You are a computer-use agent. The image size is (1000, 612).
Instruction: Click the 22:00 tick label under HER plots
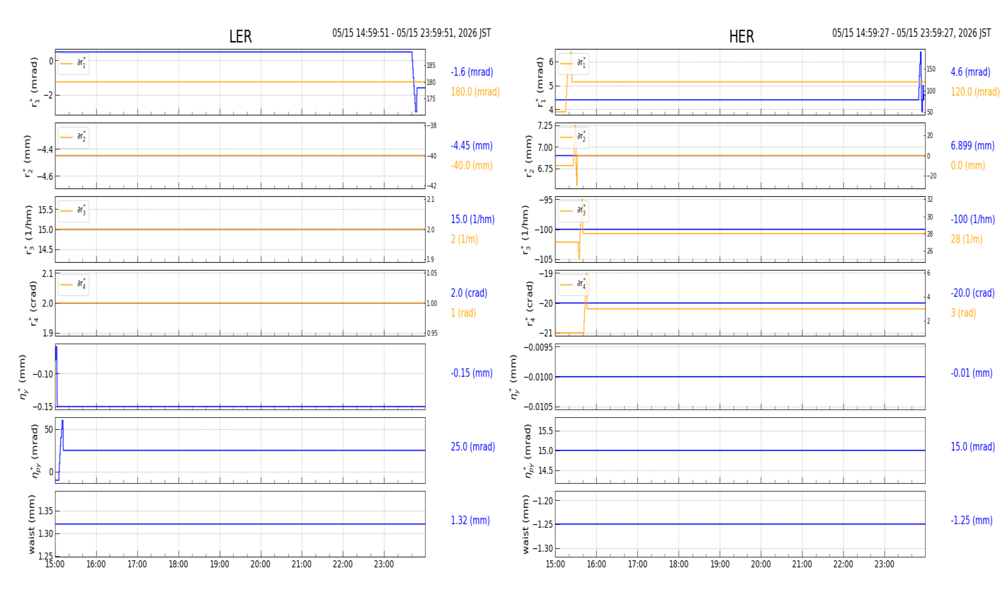tap(843, 565)
